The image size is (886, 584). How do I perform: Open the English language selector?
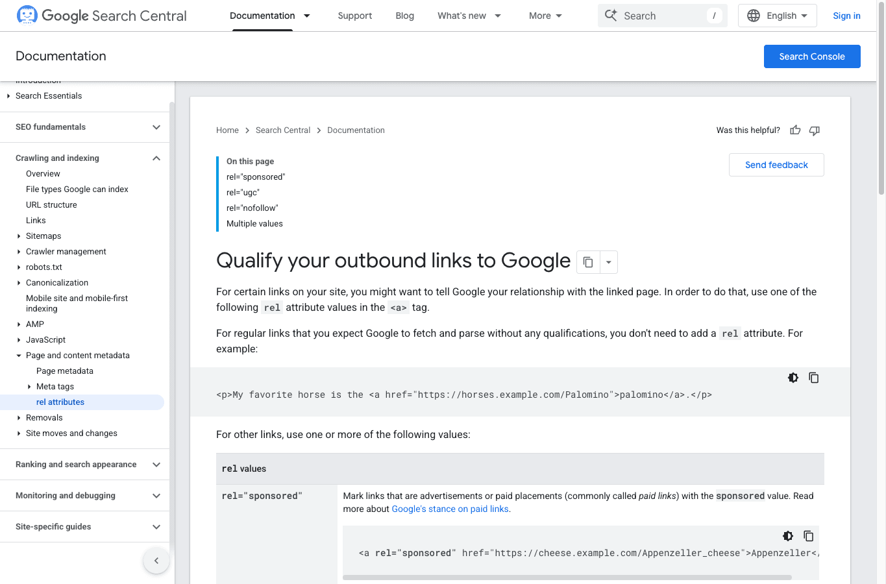click(778, 16)
